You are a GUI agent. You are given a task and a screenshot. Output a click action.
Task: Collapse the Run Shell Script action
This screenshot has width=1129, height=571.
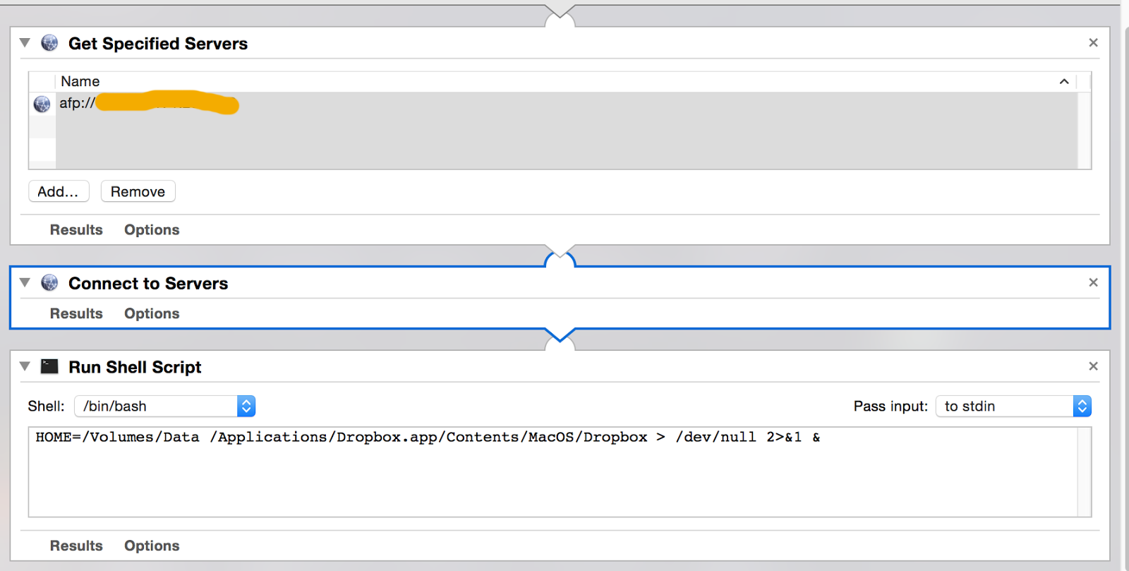(25, 366)
